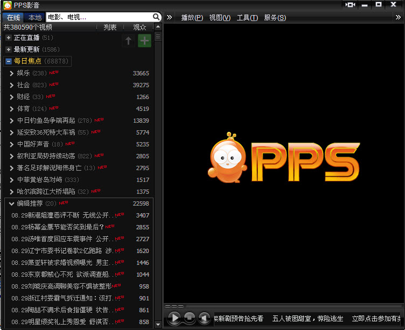Click the double chevron left of 播放 menu

point(169,17)
